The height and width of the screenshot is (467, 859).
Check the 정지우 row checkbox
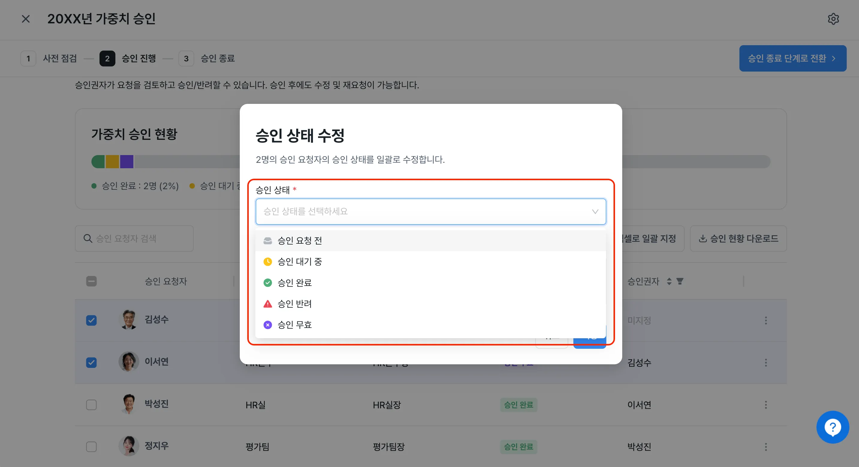click(x=91, y=447)
